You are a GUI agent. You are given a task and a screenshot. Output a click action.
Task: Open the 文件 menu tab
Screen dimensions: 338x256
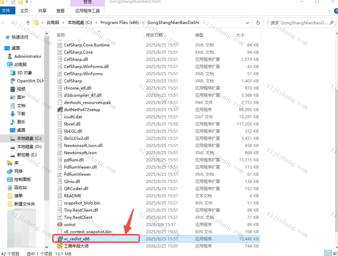(x=6, y=11)
